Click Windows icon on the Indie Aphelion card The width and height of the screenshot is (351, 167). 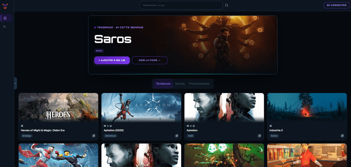point(187,126)
